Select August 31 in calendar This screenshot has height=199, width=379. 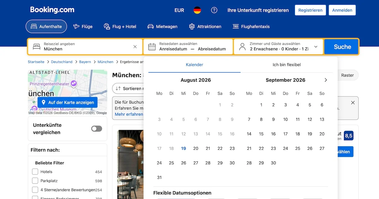(159, 178)
